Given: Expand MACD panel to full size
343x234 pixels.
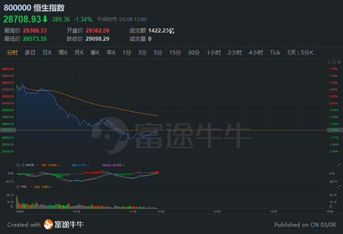Looking at the screenshot, I should (339, 165).
